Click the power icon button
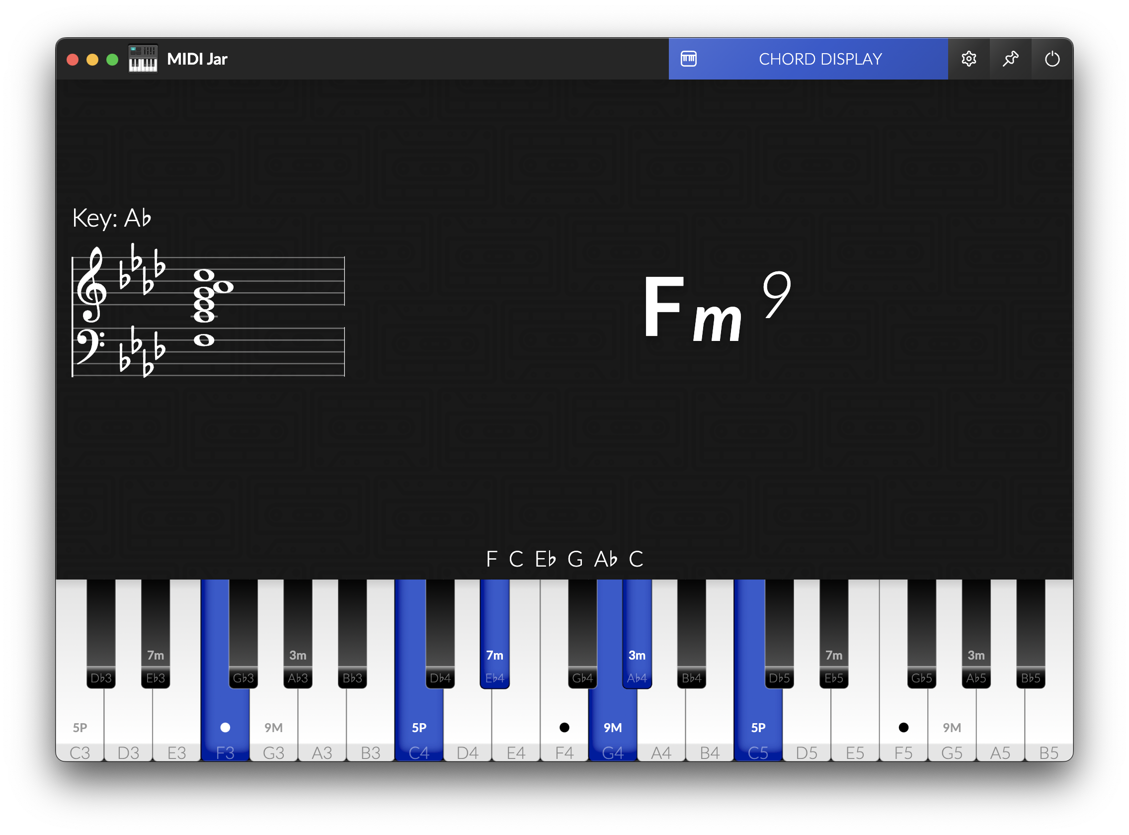Image resolution: width=1129 pixels, height=835 pixels. [1051, 59]
